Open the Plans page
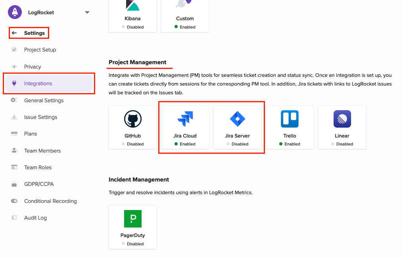 pos(31,134)
